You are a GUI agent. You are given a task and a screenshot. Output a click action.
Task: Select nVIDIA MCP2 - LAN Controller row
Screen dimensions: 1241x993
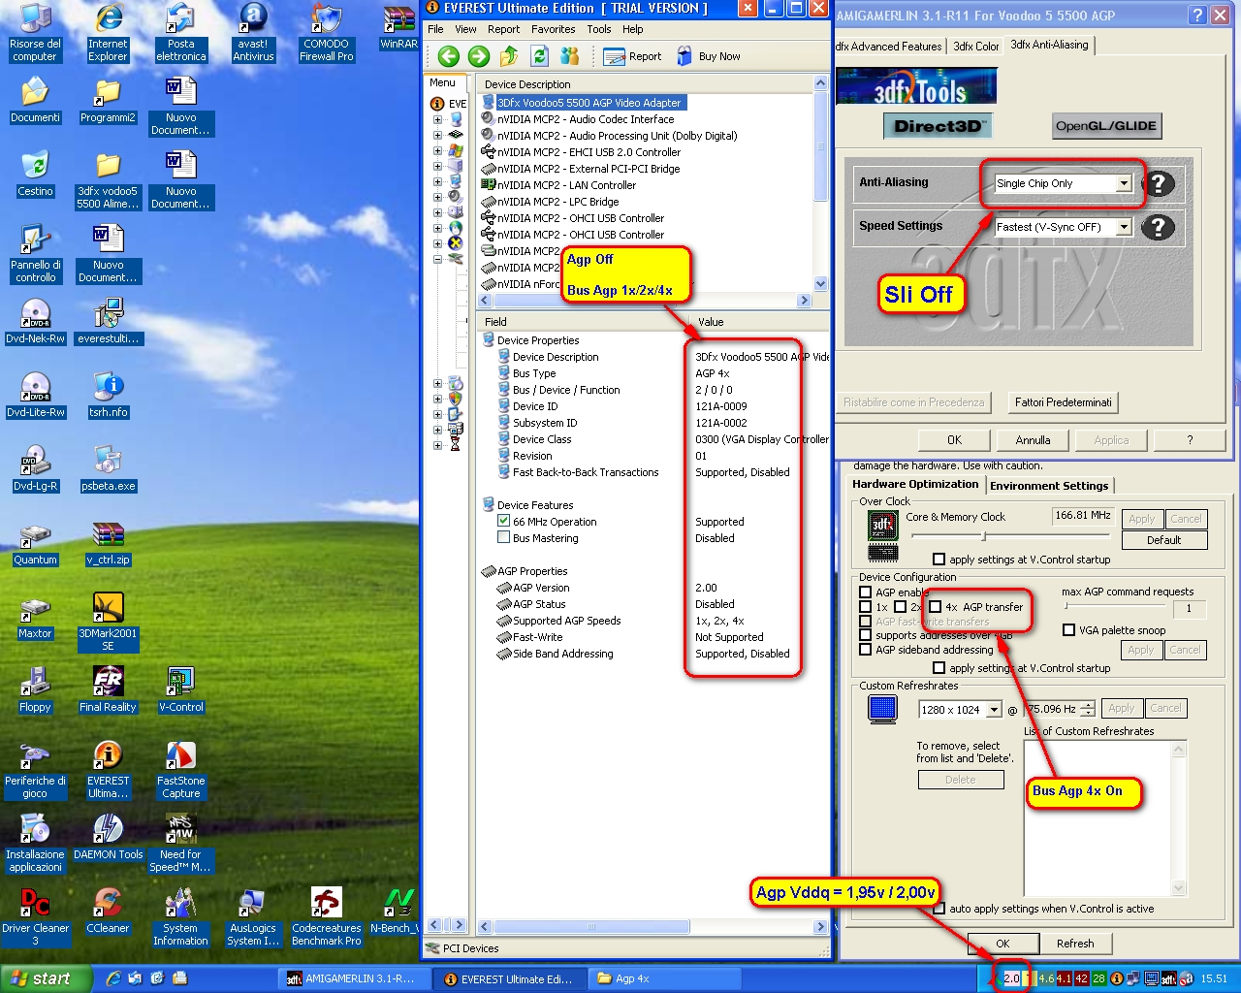coord(566,185)
